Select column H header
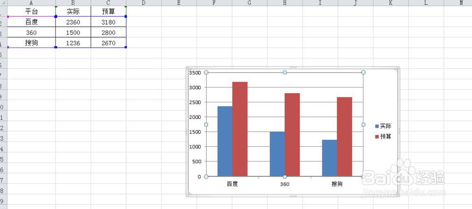 click(x=285, y=3)
